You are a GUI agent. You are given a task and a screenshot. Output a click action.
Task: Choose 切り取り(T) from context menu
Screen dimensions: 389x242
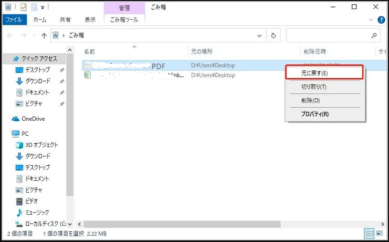(x=325, y=87)
